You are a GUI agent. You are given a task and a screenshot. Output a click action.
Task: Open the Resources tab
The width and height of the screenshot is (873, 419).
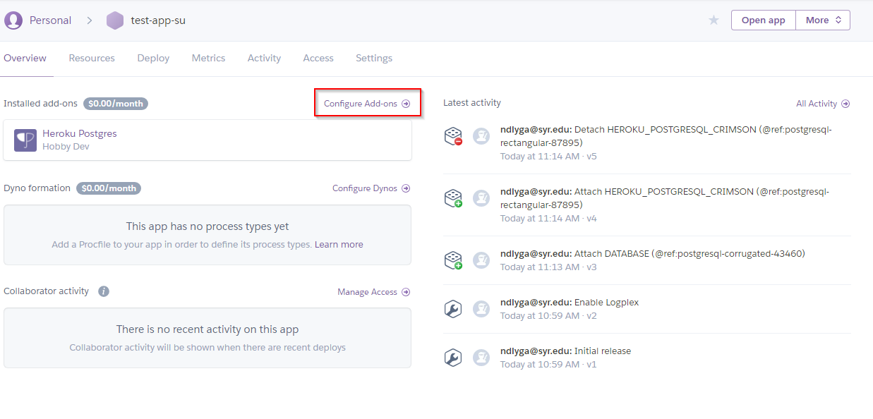pos(92,59)
